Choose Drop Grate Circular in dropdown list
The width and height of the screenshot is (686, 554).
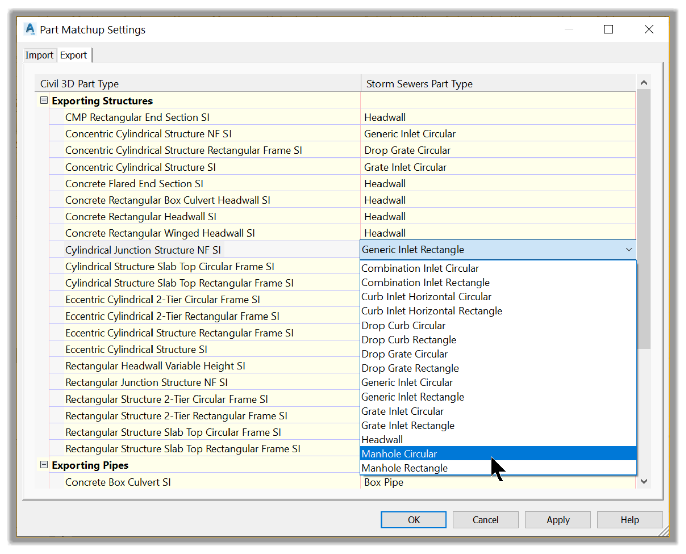498,354
